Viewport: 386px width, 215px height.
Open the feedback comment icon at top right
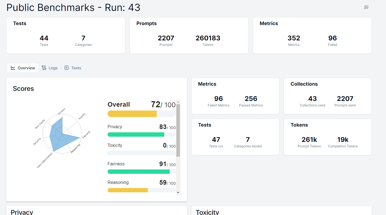coord(366,7)
